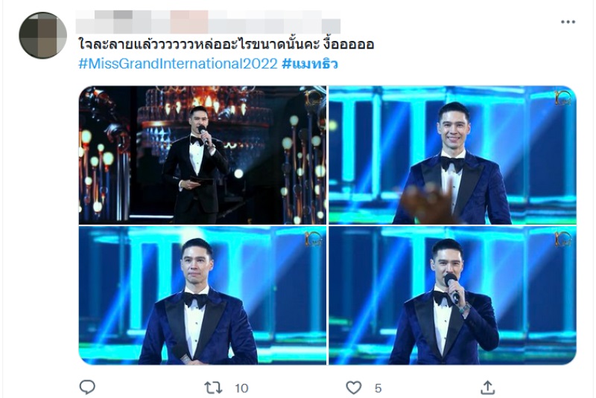Open the poster's round profile avatar
Screen dimensions: 596x398
click(x=43, y=35)
